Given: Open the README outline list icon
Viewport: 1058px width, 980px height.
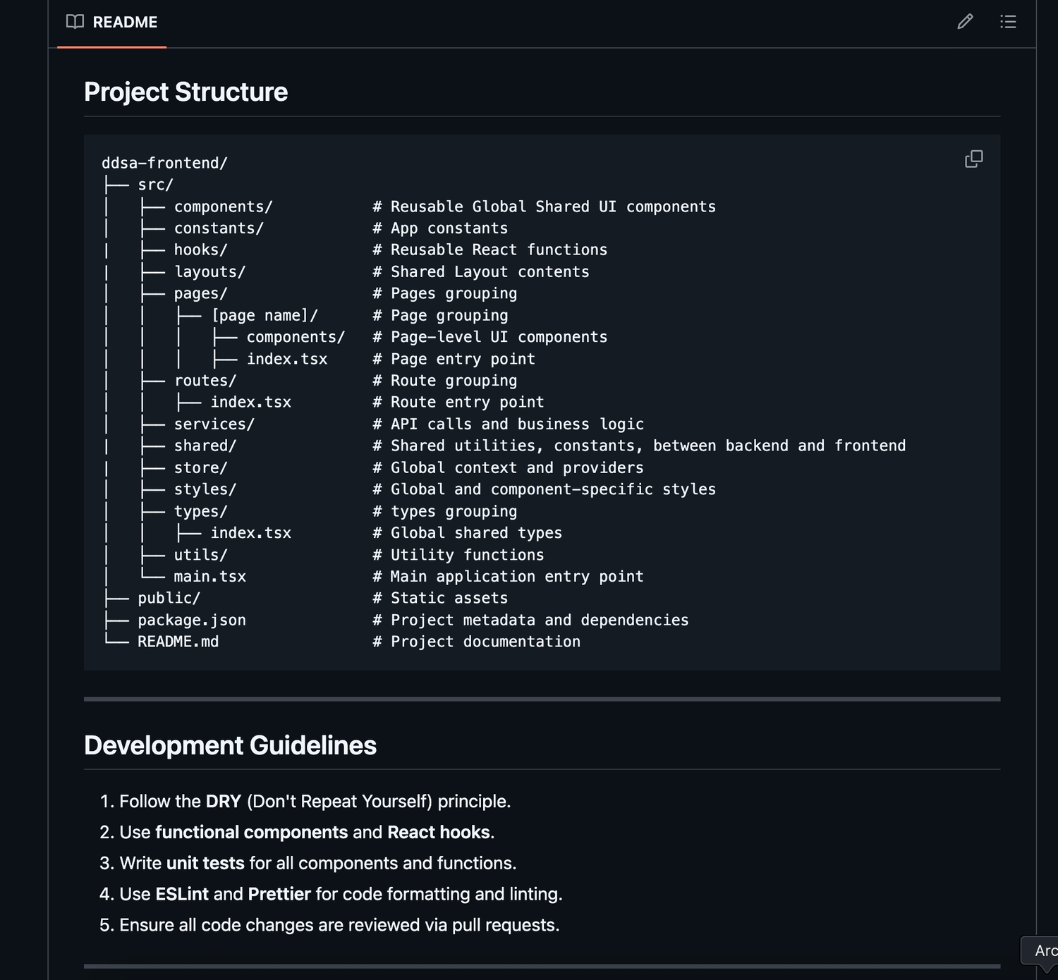Looking at the screenshot, I should (1008, 22).
